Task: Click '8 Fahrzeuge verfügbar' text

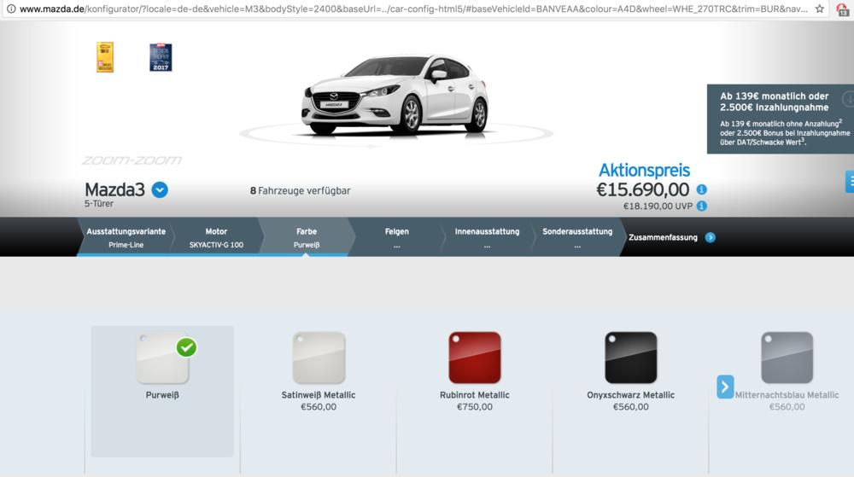Action: pos(300,191)
